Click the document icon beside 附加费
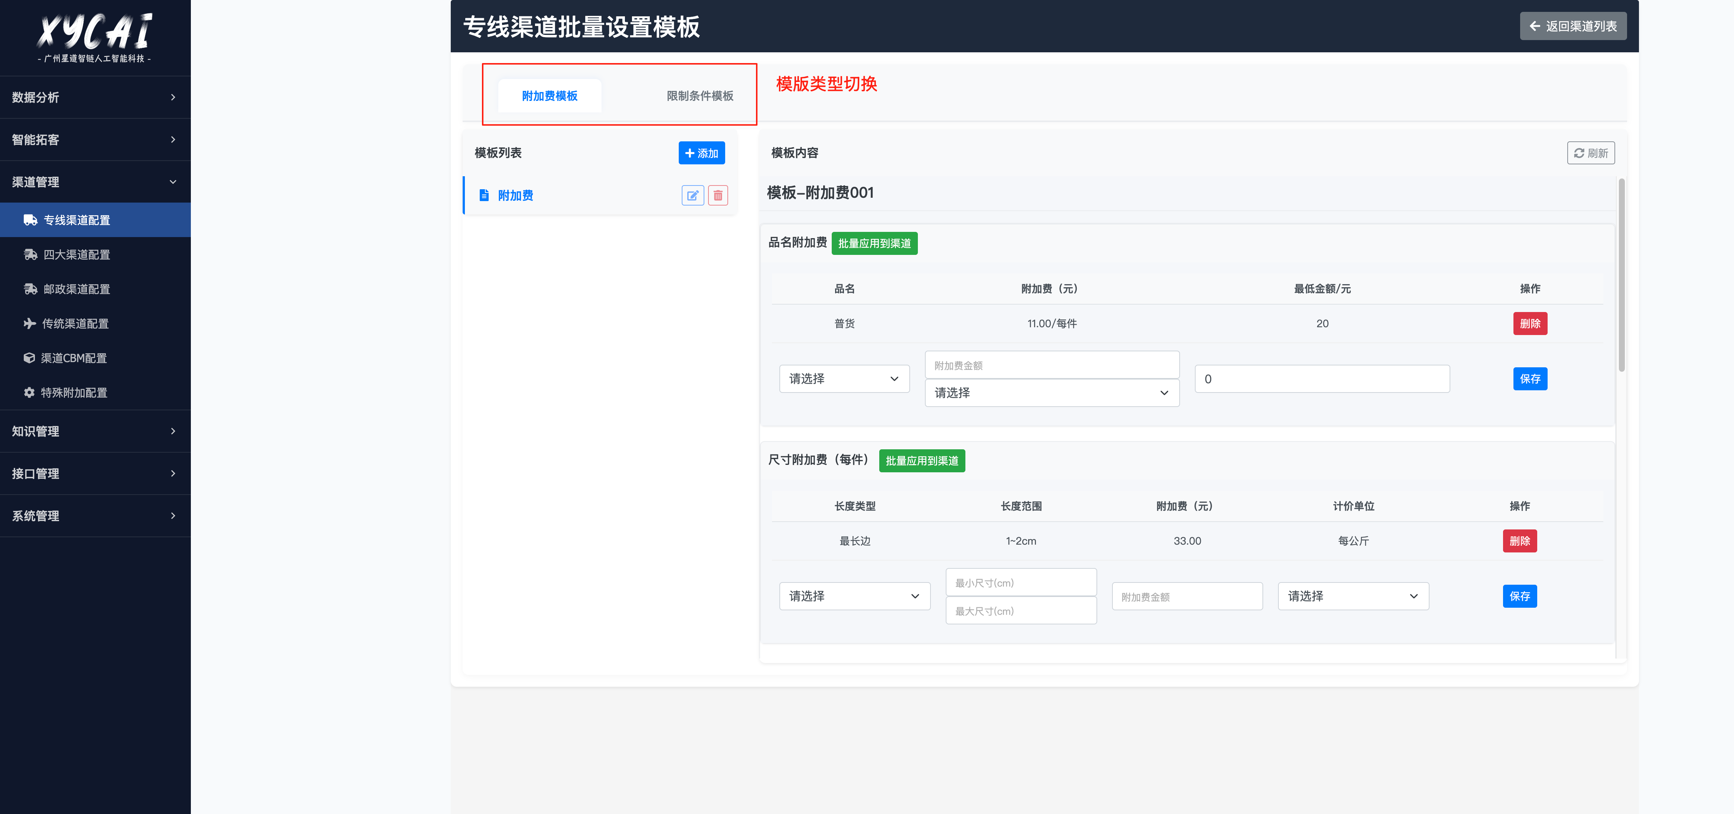1734x814 pixels. point(484,195)
